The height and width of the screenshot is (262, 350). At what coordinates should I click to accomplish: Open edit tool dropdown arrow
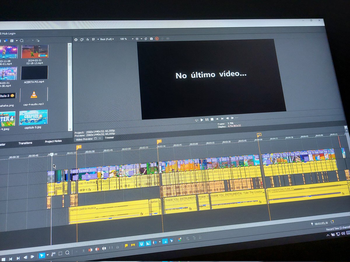click(x=48, y=255)
